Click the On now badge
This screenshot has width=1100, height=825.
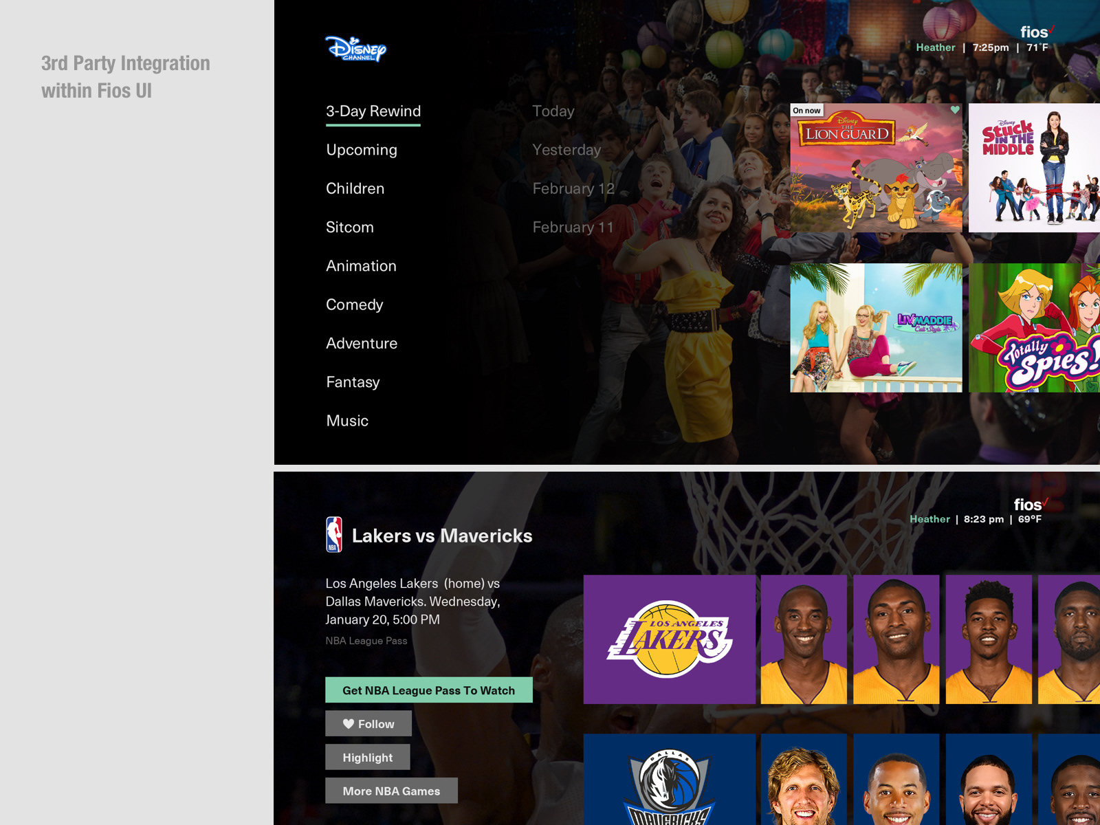pyautogui.click(x=806, y=111)
